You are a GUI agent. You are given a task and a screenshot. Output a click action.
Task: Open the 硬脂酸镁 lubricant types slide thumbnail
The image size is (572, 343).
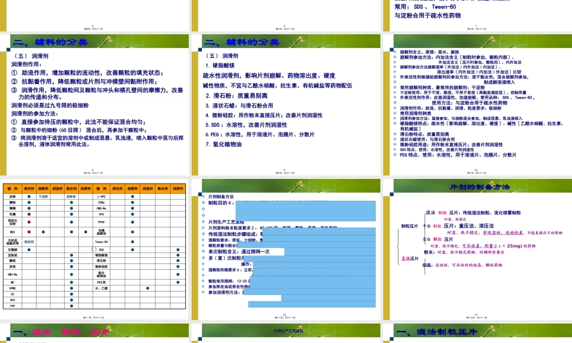(x=286, y=103)
